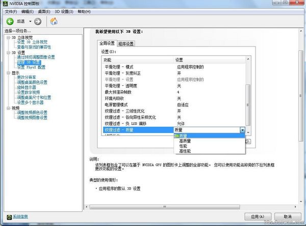Select 设置 PhysX 配置 in tree
Viewport: 306px width, 226px height.
click(31, 67)
